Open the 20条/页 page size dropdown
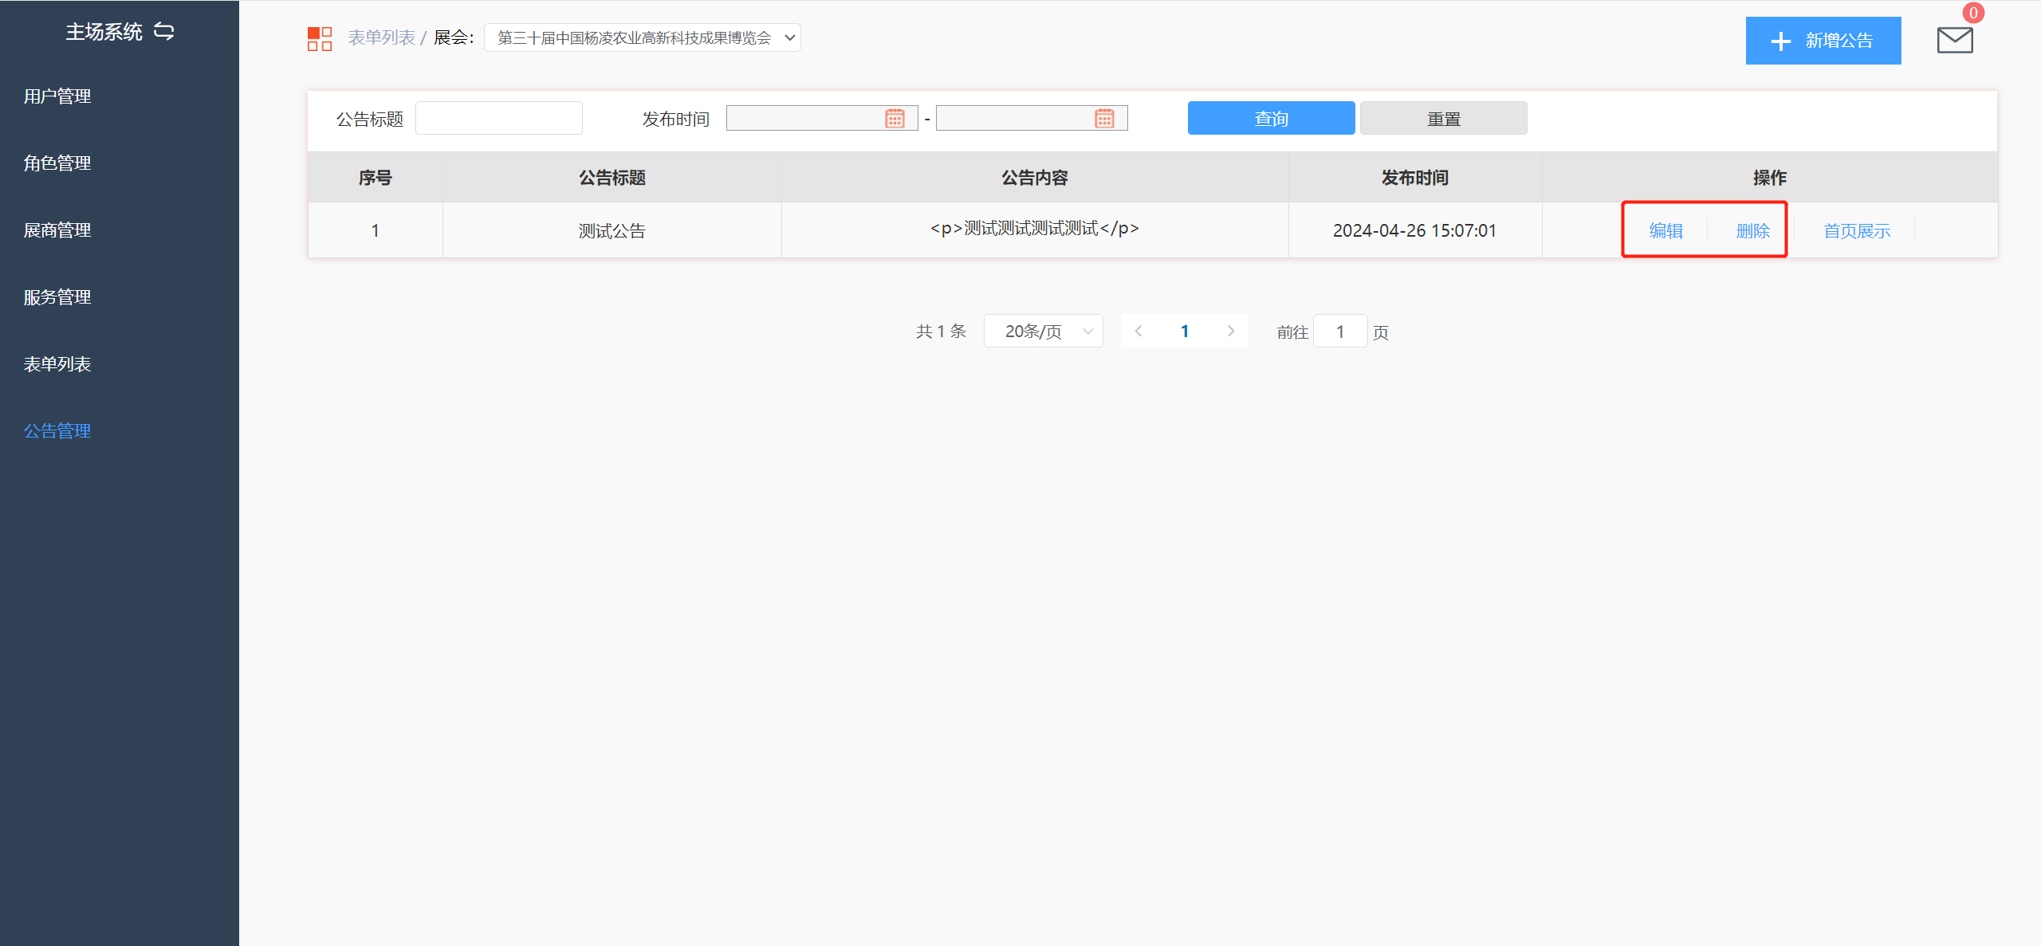The image size is (2041, 946). point(1043,331)
